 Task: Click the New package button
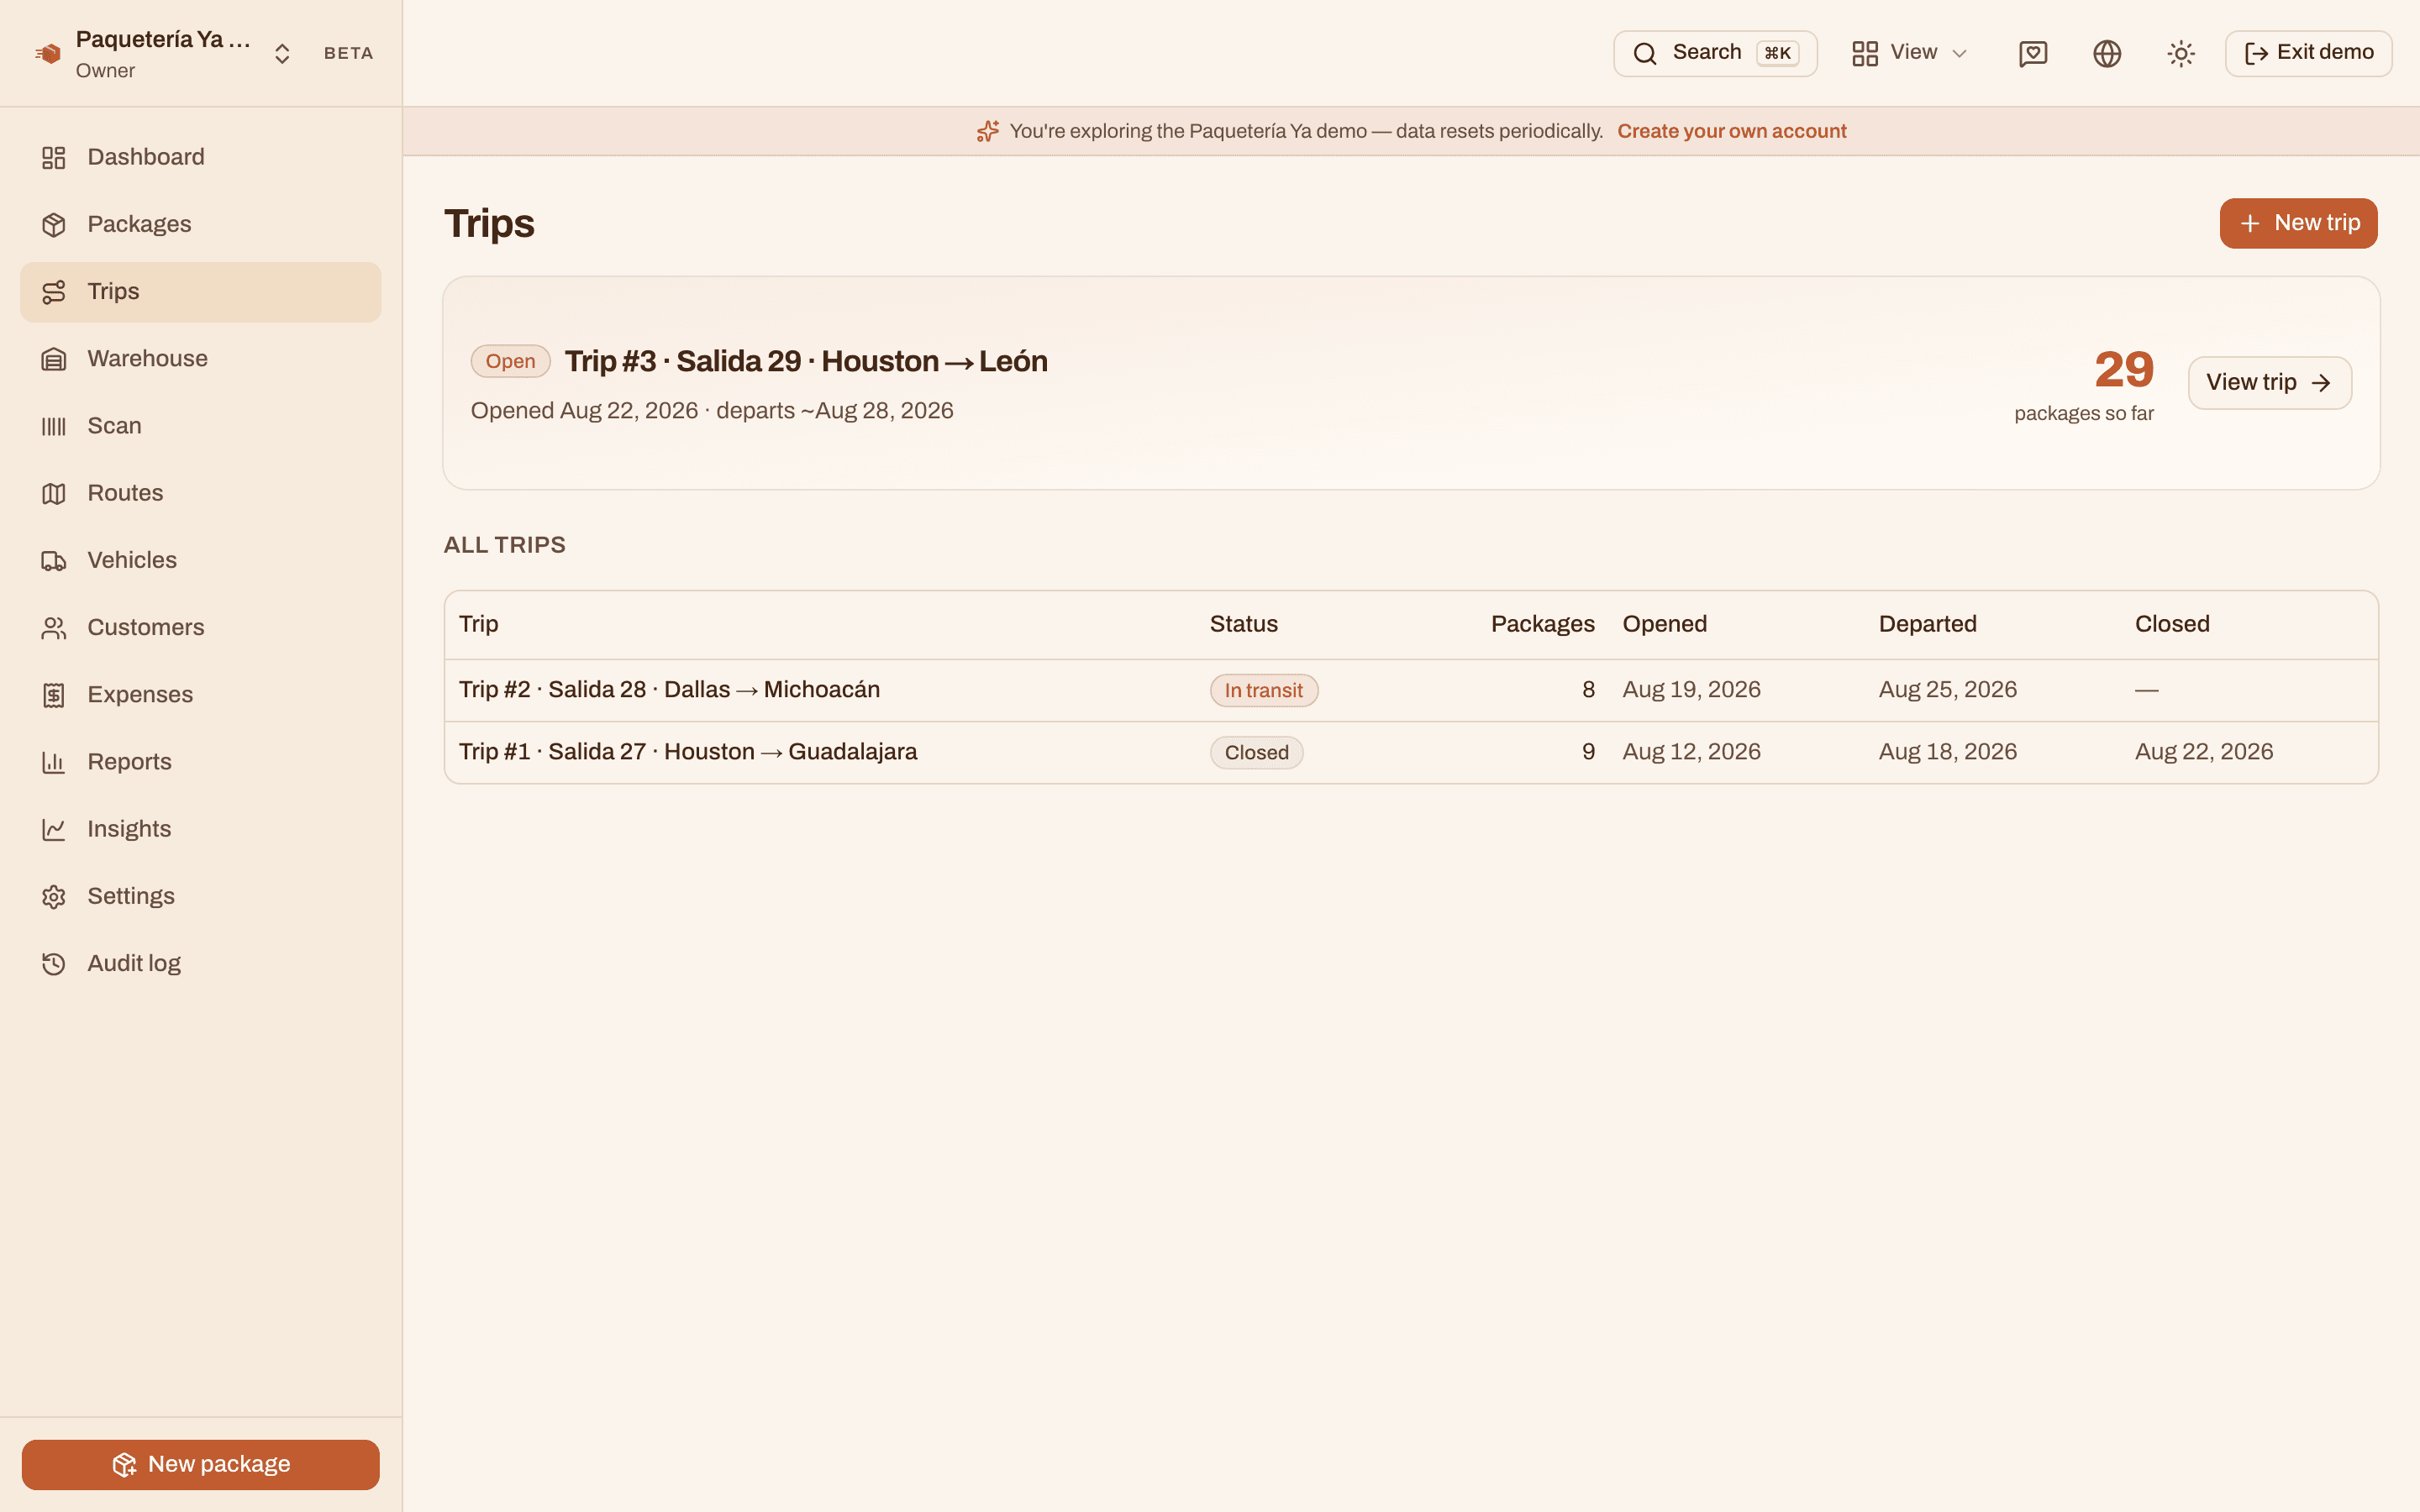tap(200, 1464)
